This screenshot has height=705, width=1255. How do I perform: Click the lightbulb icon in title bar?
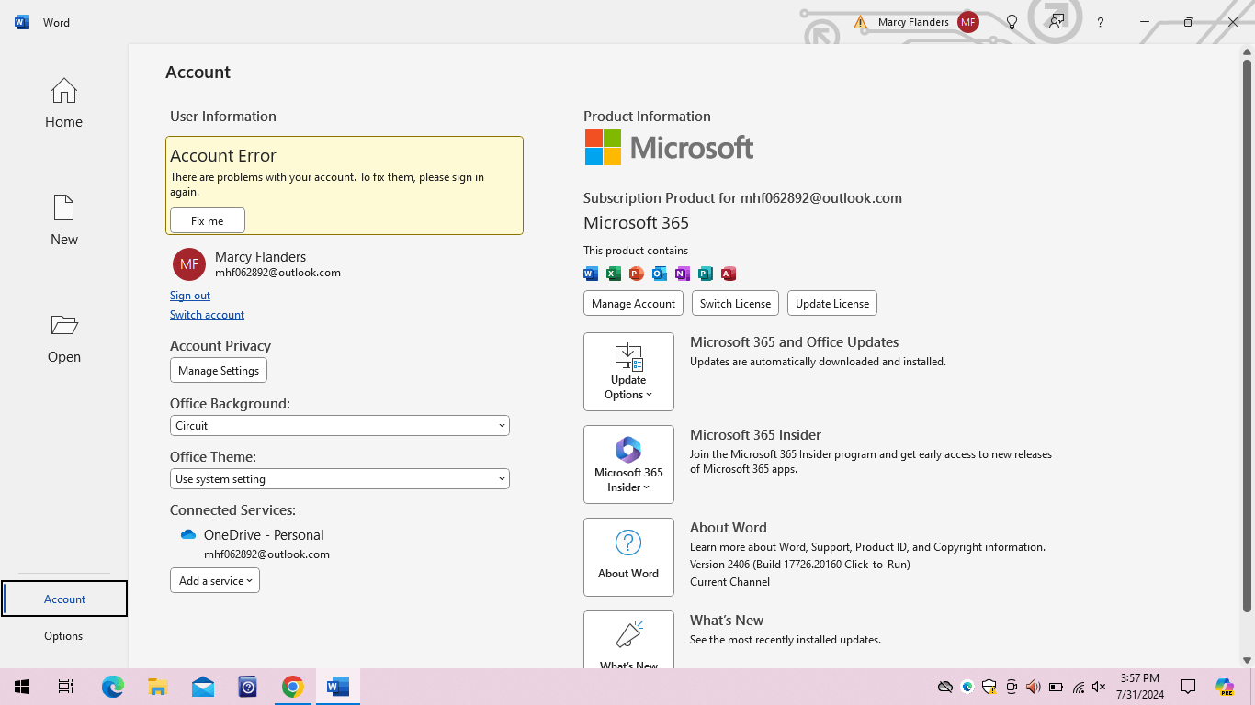click(1012, 22)
